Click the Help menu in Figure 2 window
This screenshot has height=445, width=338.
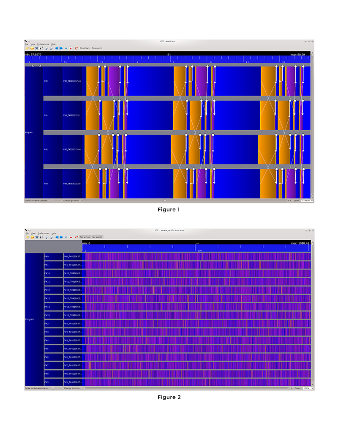[x=54, y=233]
